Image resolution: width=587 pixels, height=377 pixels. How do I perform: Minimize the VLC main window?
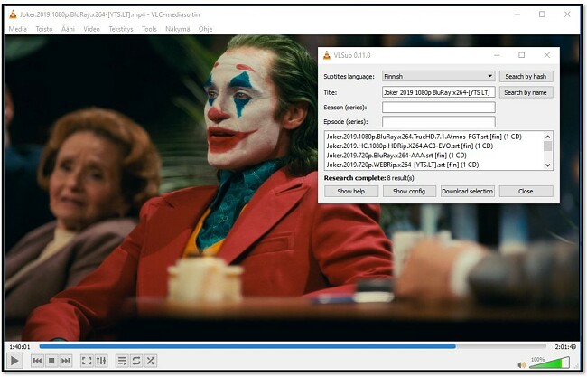point(517,14)
